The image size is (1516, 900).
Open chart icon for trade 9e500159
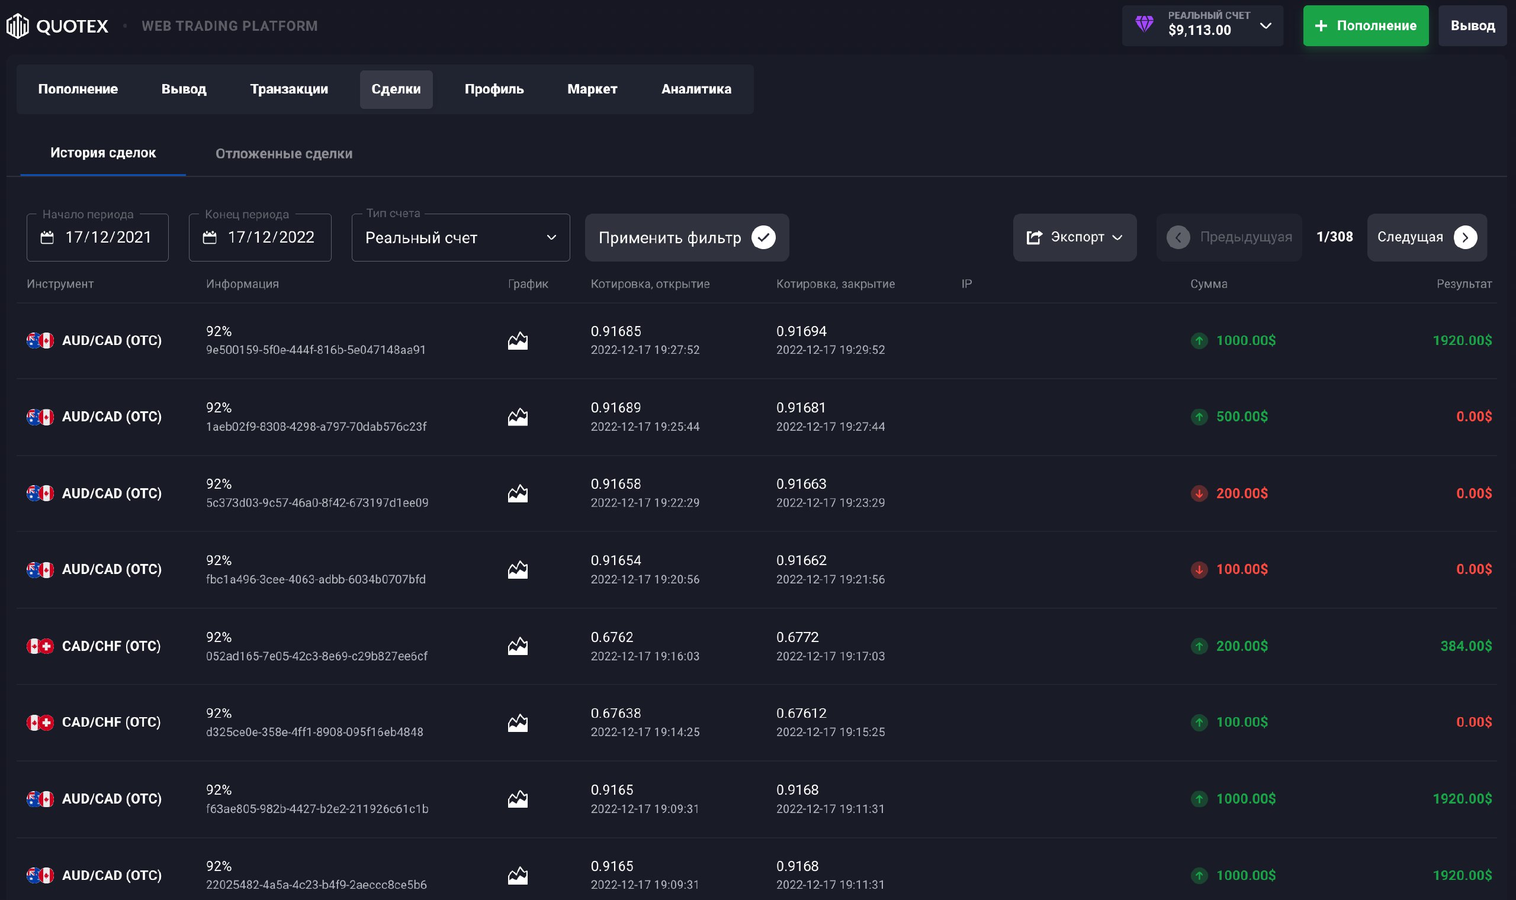(518, 341)
